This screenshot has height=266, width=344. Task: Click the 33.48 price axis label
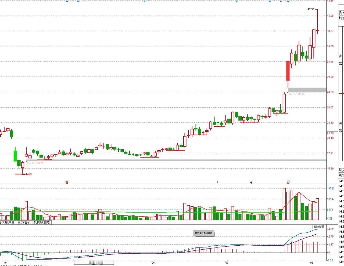click(x=330, y=62)
